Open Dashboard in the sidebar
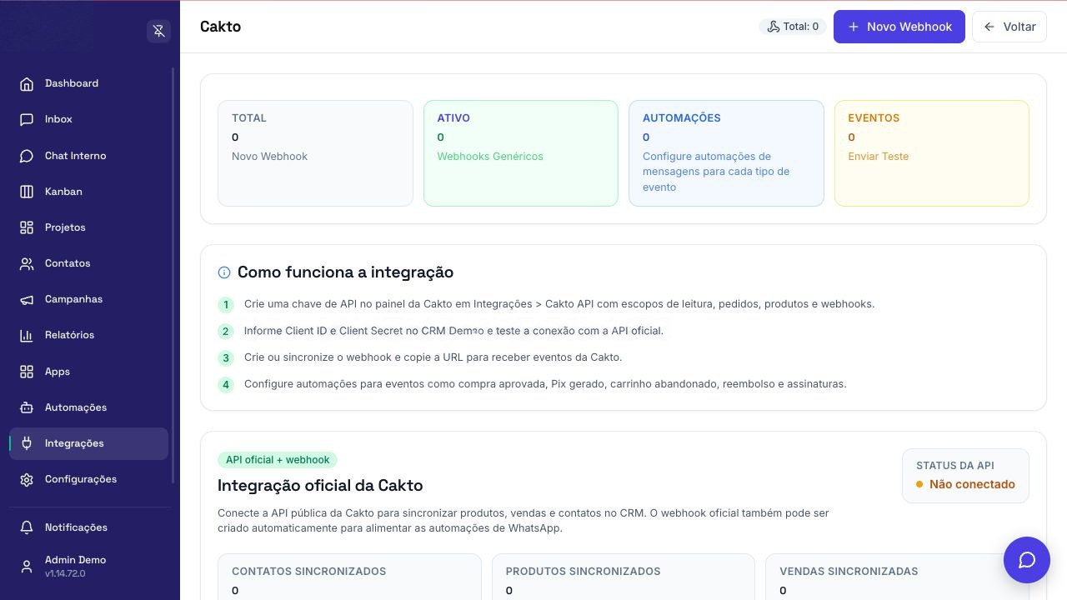This screenshot has height=600, width=1067. (88, 83)
